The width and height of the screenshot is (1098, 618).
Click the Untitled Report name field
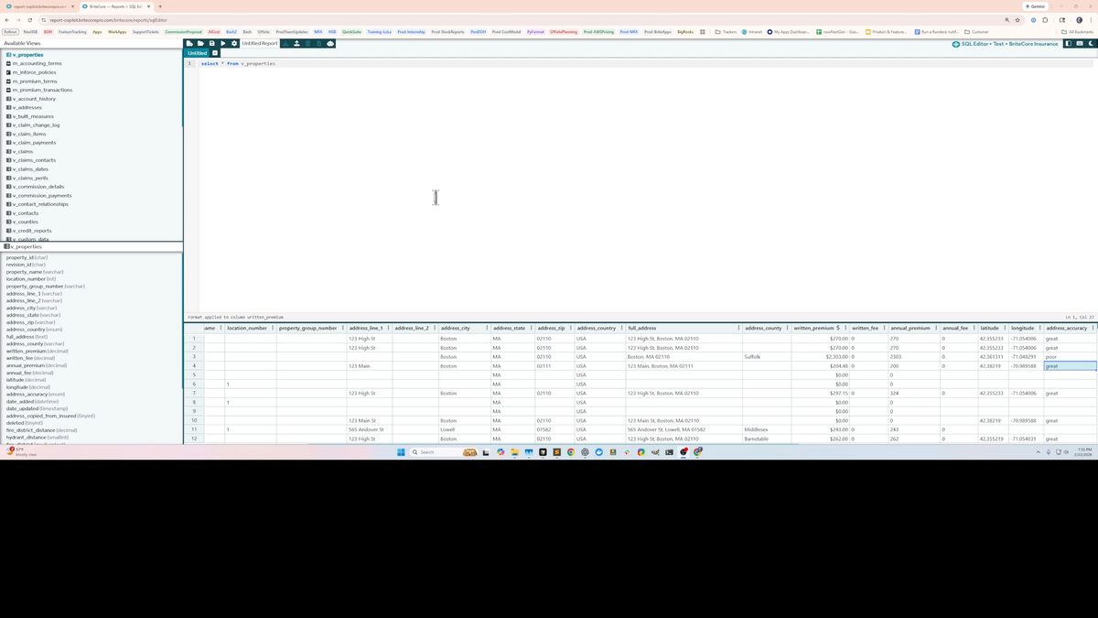click(x=260, y=43)
